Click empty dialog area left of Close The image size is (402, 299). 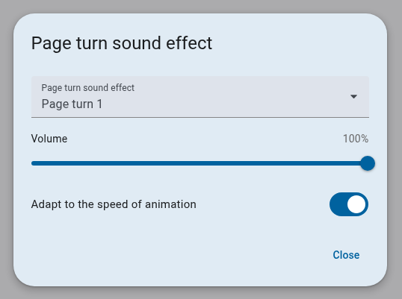pos(179,255)
